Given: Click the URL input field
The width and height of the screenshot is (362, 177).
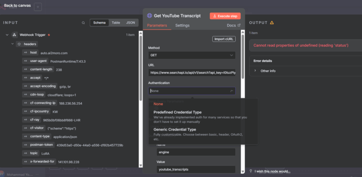Looking at the screenshot, I should coord(191,72).
